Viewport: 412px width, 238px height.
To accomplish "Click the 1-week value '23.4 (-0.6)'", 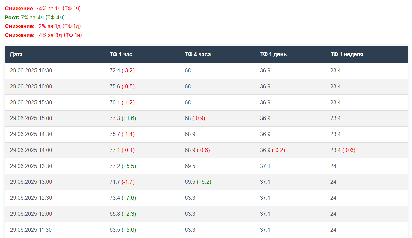I will coord(343,150).
